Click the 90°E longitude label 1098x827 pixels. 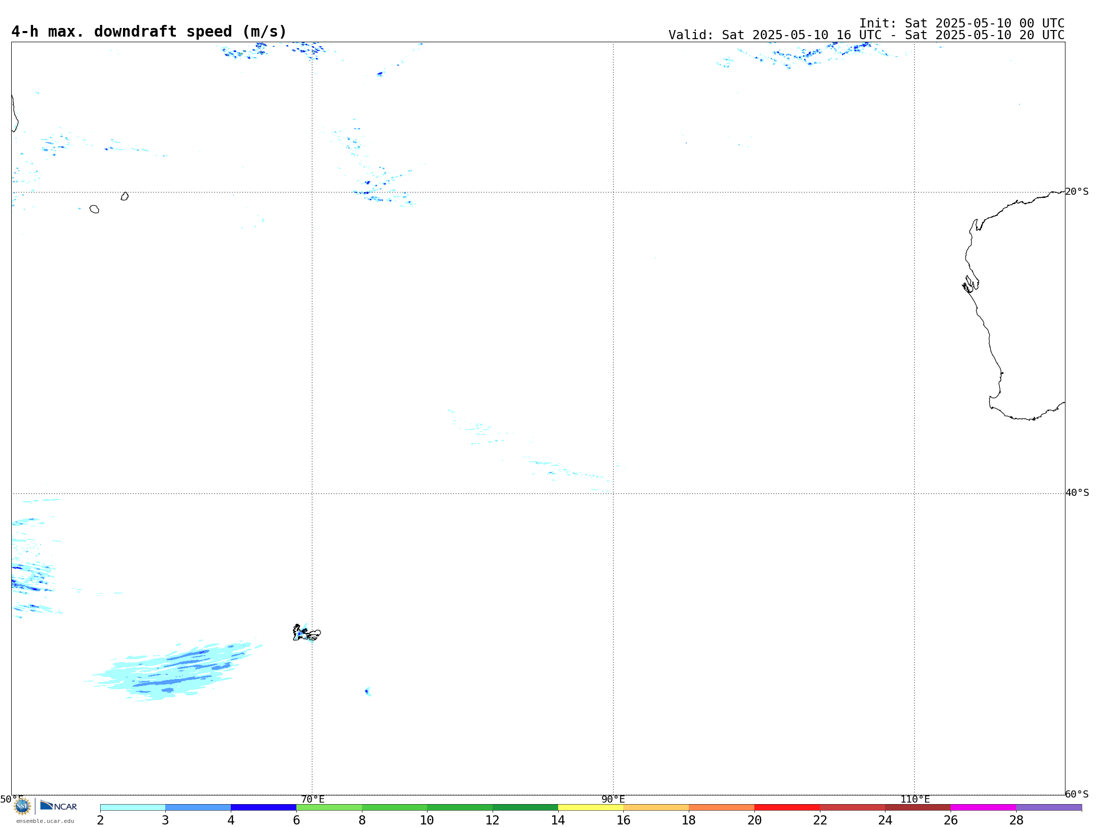tap(613, 799)
